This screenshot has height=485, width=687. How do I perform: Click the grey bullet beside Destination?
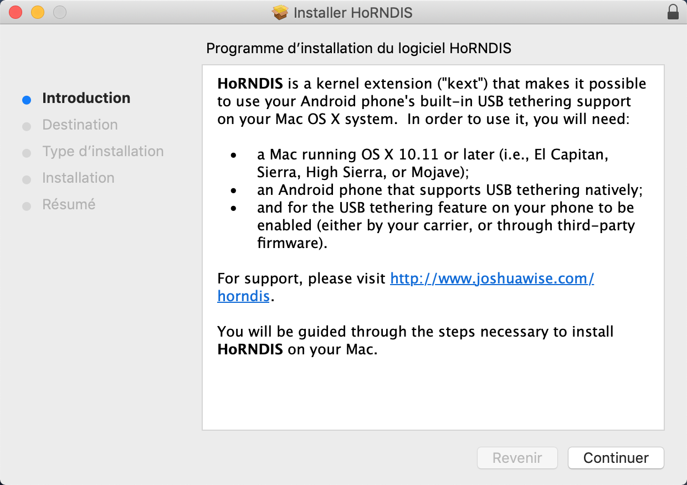pos(27,126)
